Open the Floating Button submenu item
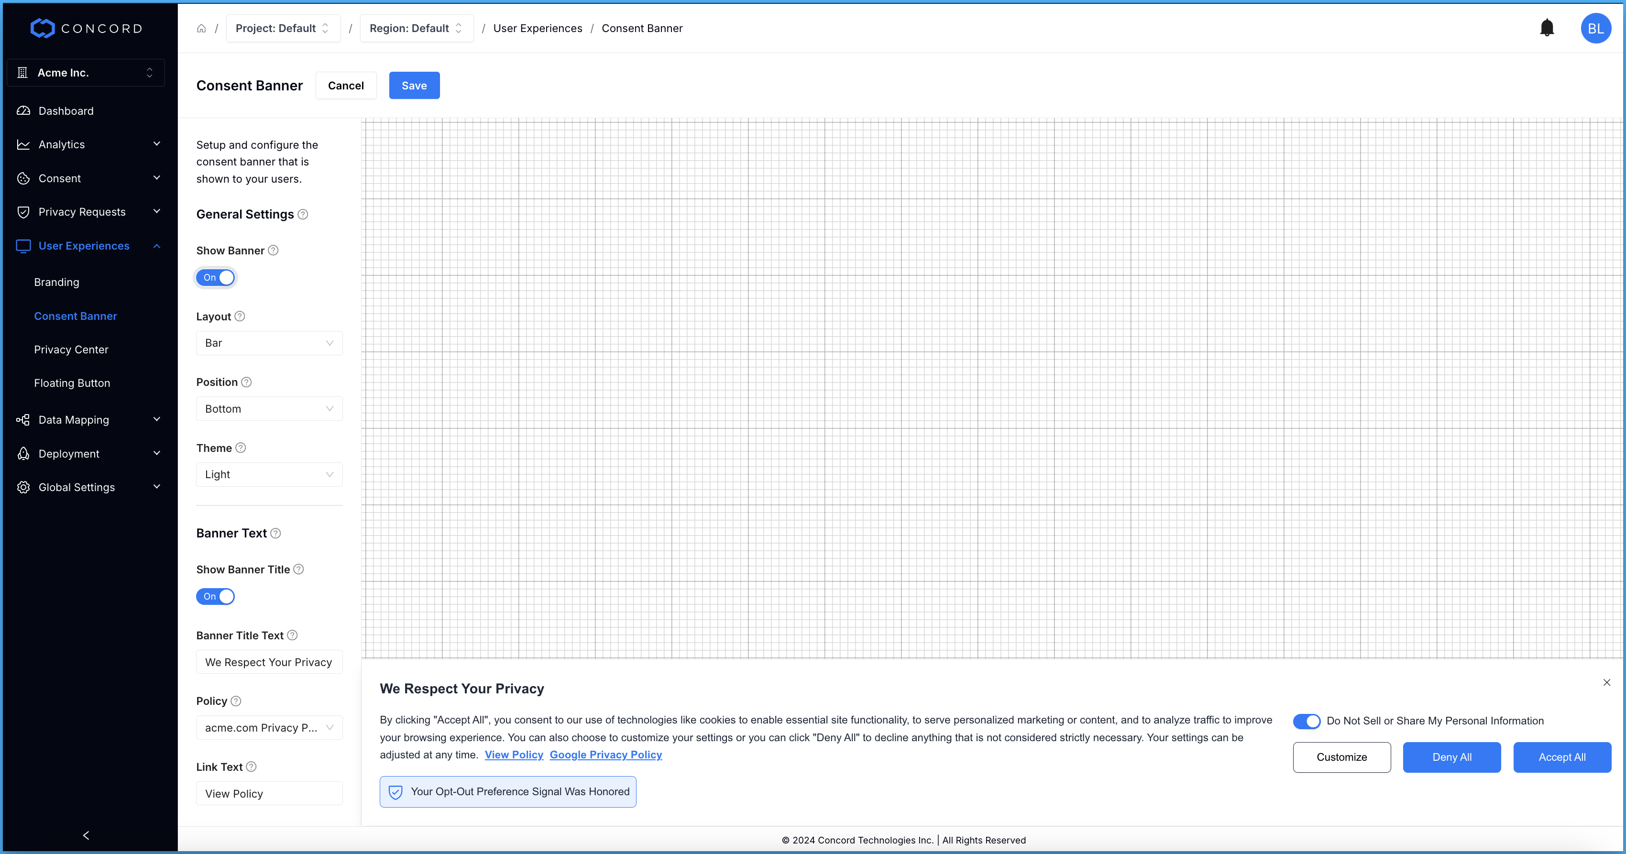Viewport: 1626px width, 854px height. point(72,383)
